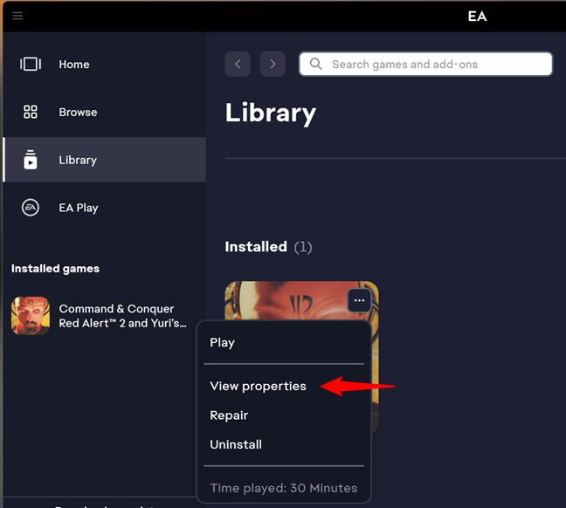This screenshot has width=566, height=508.
Task: Click the EA title in the top bar
Action: [477, 17]
